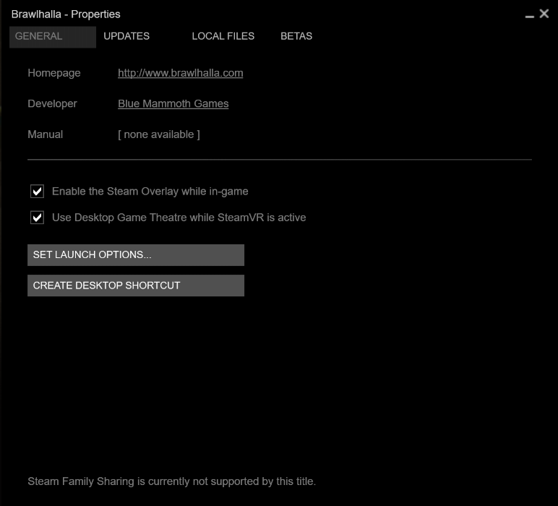Click the Steam Family Sharing notice text

click(171, 481)
